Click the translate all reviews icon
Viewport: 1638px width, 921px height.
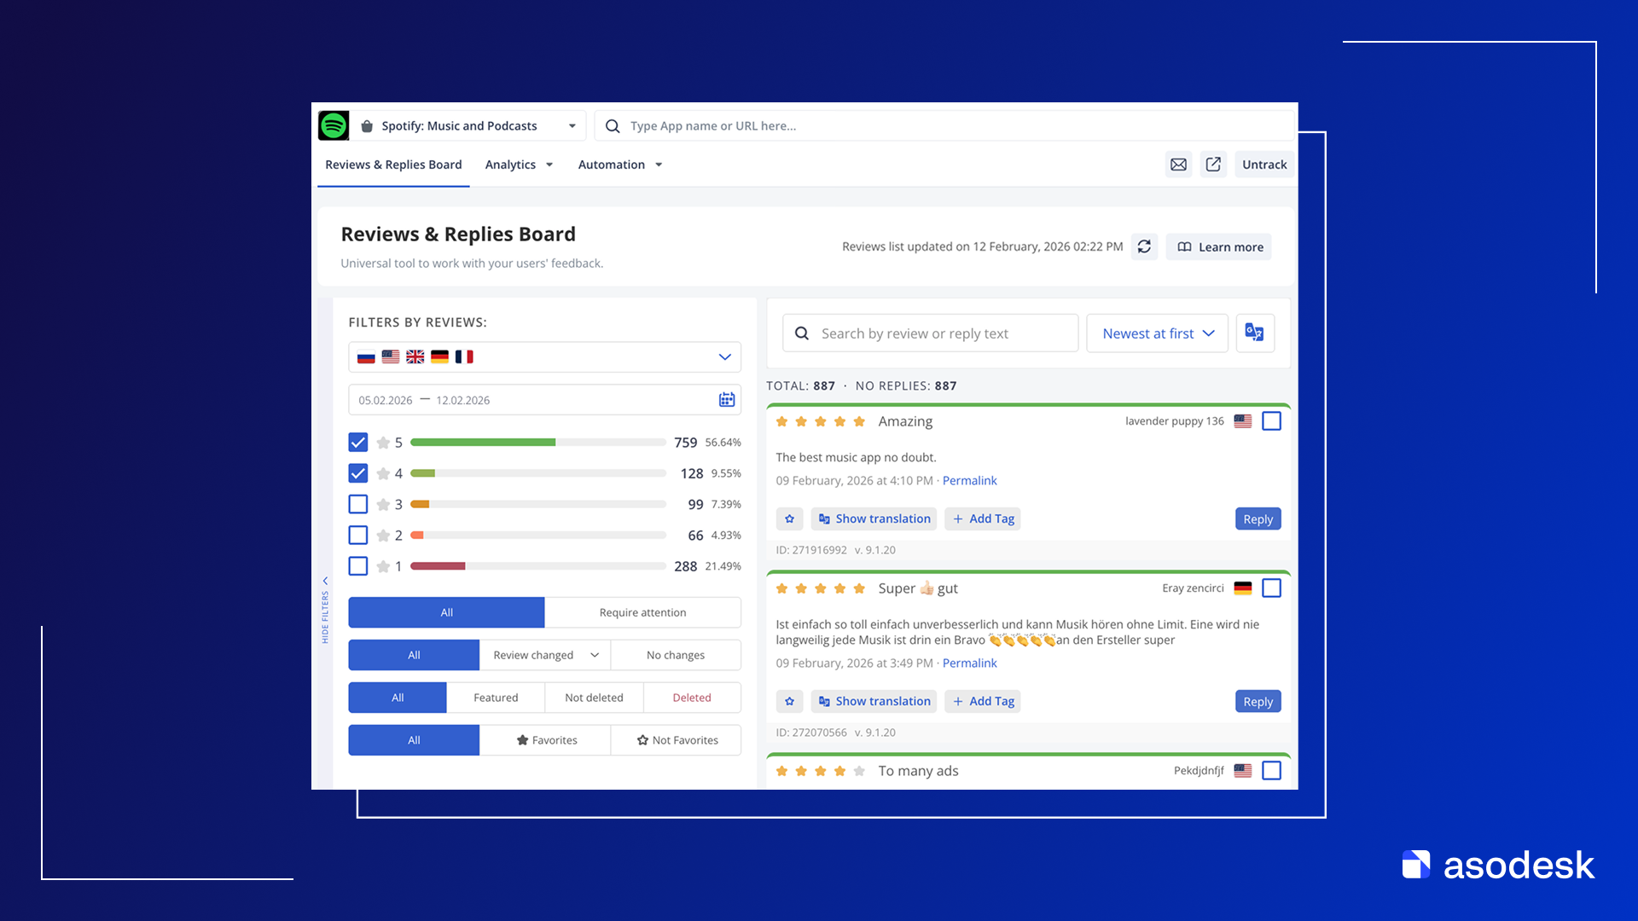1254,333
